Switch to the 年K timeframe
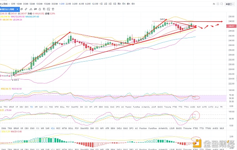Viewport: 237px width, 150px height. tap(133, 4)
